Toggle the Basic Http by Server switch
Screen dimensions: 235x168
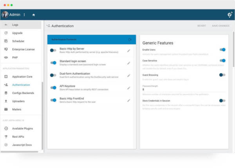(53, 51)
